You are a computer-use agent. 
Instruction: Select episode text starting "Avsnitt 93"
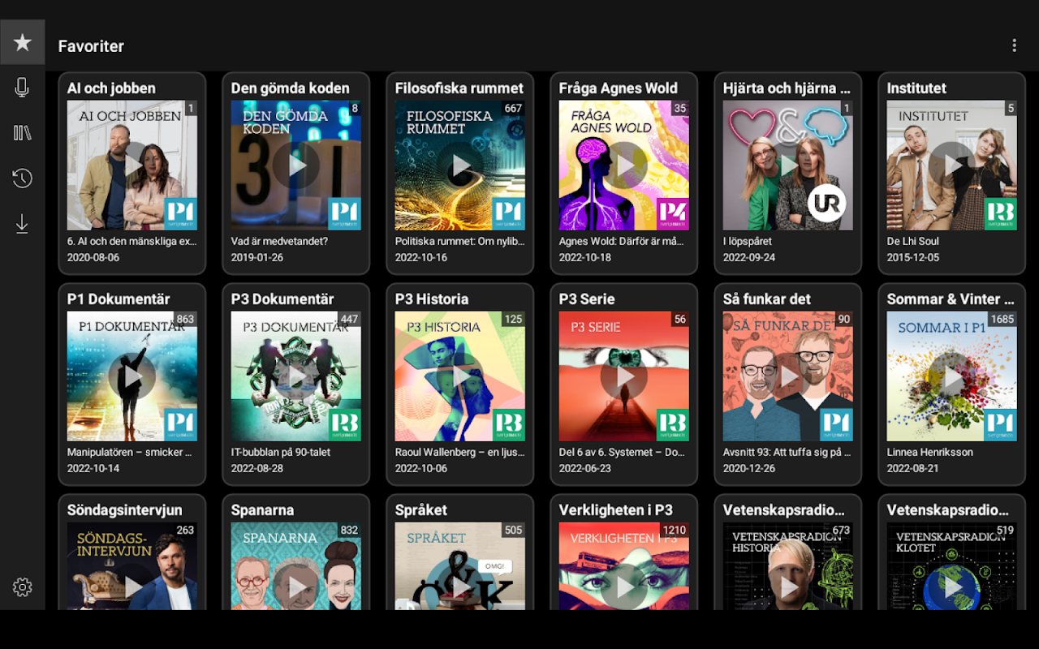pyautogui.click(x=787, y=452)
